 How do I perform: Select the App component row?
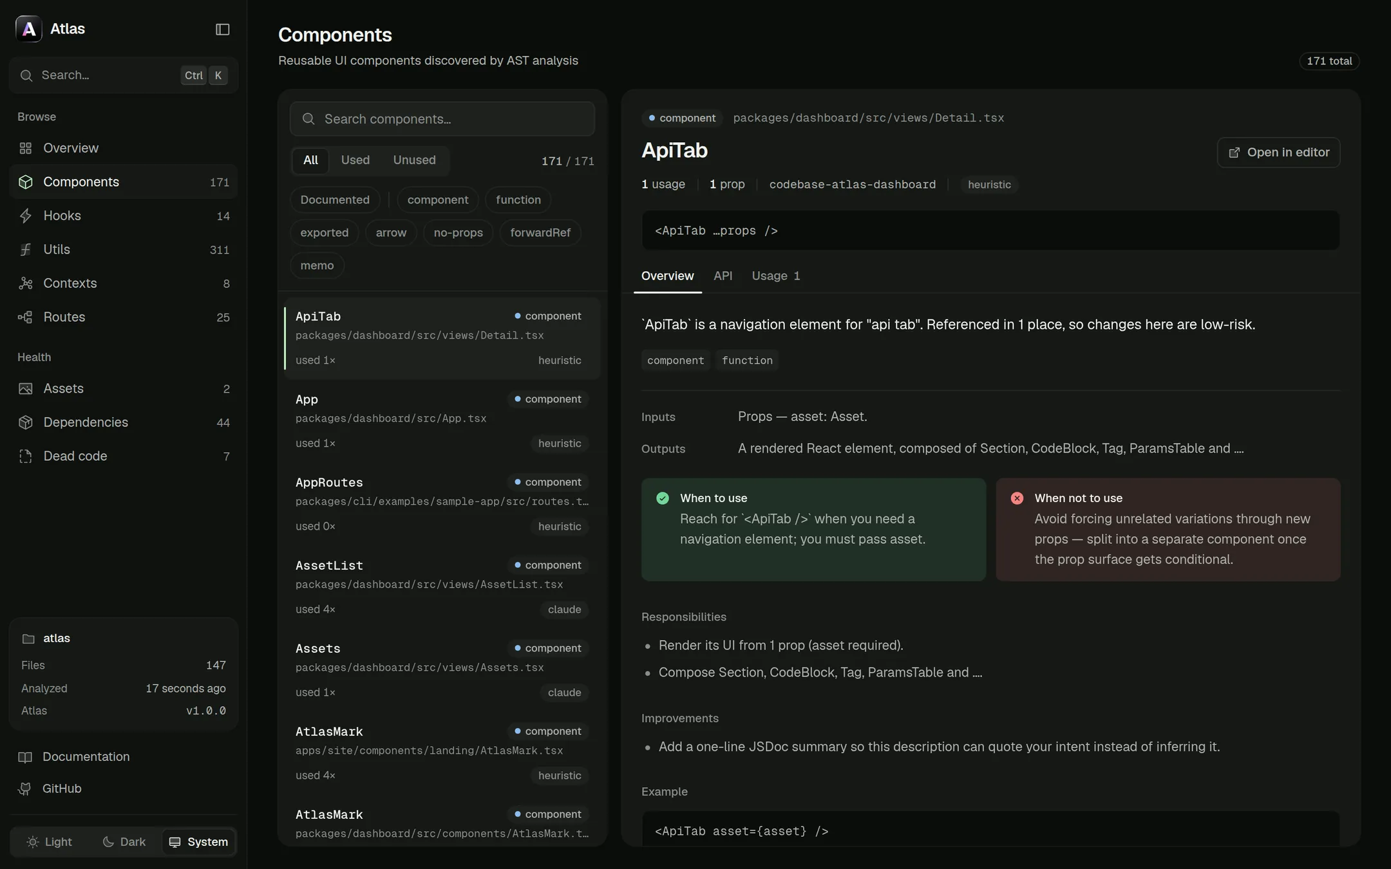point(442,421)
